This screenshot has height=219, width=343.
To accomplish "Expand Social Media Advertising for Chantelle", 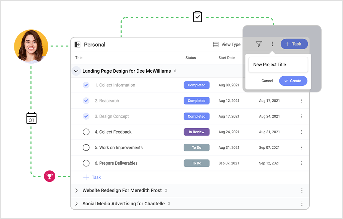I will coord(76,204).
